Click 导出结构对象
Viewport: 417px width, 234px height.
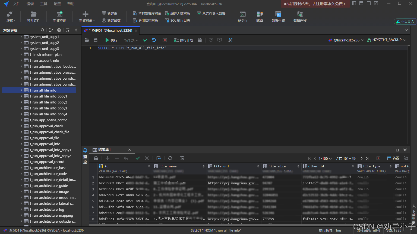(x=145, y=20)
